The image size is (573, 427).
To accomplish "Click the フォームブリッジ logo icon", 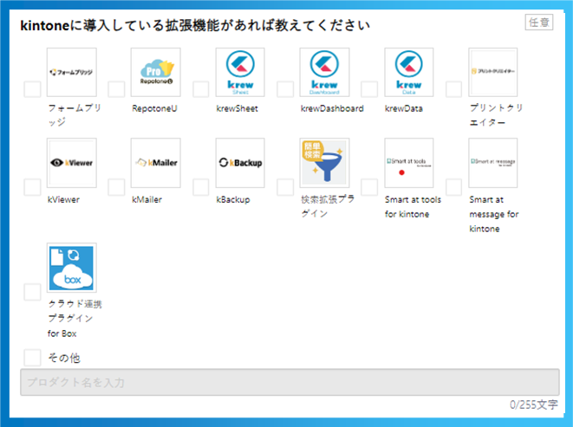I will pos(72,73).
